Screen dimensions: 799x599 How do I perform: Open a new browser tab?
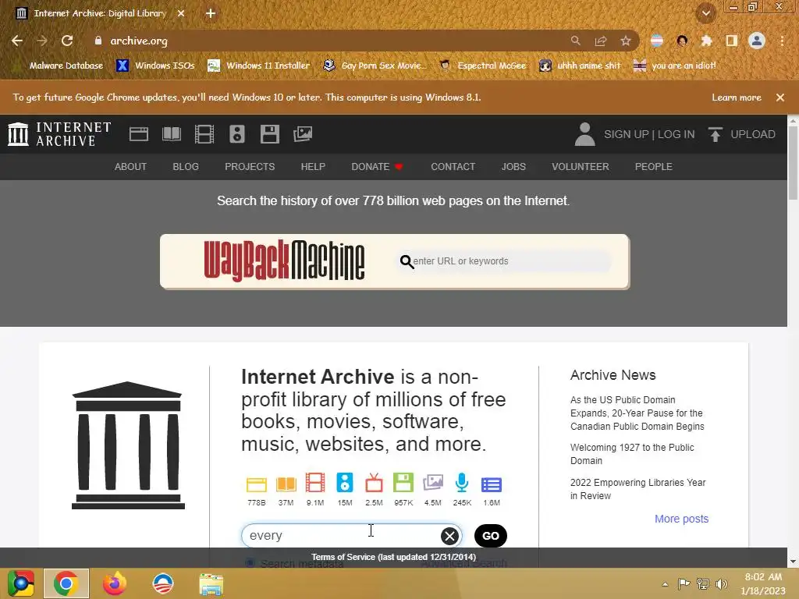click(211, 13)
